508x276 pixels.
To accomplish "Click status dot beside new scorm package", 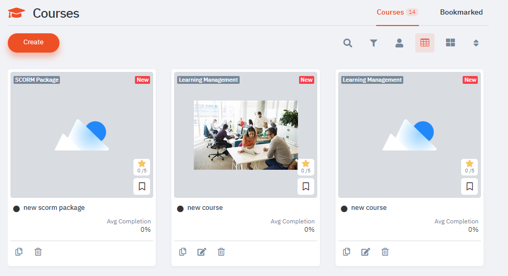I will [17, 209].
